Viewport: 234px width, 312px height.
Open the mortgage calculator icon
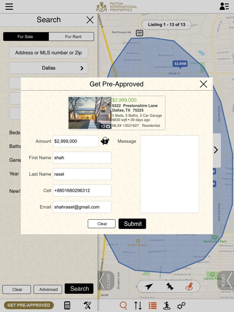click(x=67, y=305)
